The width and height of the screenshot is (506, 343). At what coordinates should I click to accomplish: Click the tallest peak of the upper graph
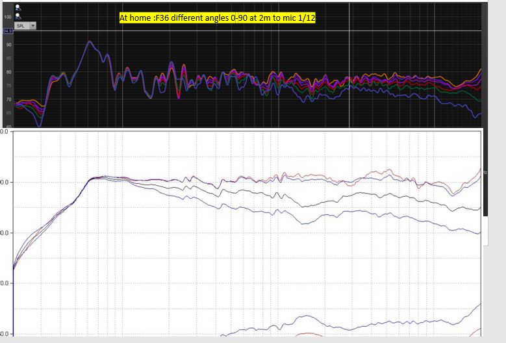(x=90, y=42)
